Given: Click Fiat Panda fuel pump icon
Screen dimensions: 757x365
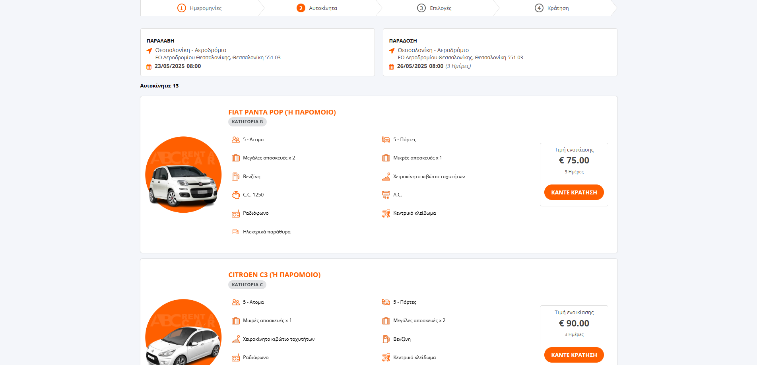Looking at the screenshot, I should click(x=236, y=177).
